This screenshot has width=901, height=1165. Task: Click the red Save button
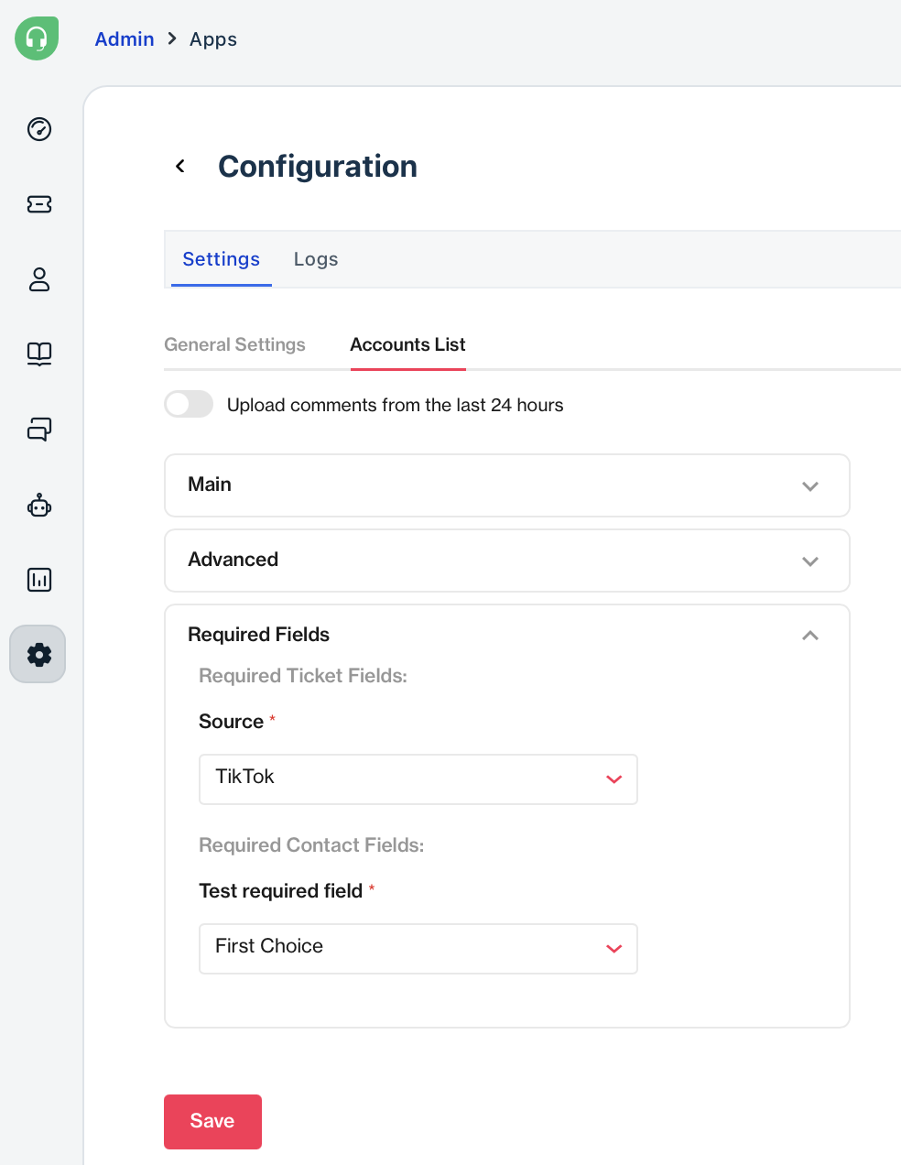(212, 1121)
